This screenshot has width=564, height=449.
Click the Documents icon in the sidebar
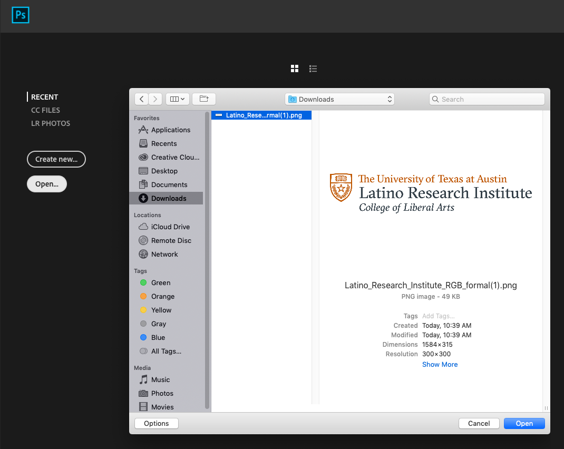[143, 184]
